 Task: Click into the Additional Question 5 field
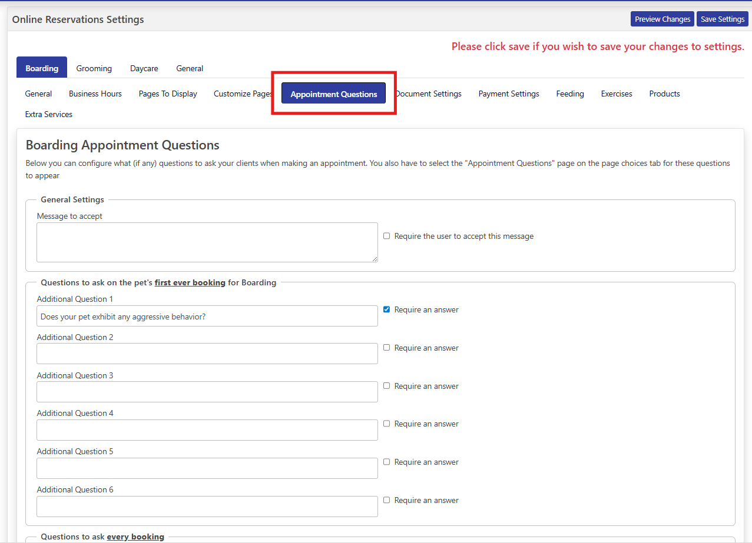click(x=207, y=468)
